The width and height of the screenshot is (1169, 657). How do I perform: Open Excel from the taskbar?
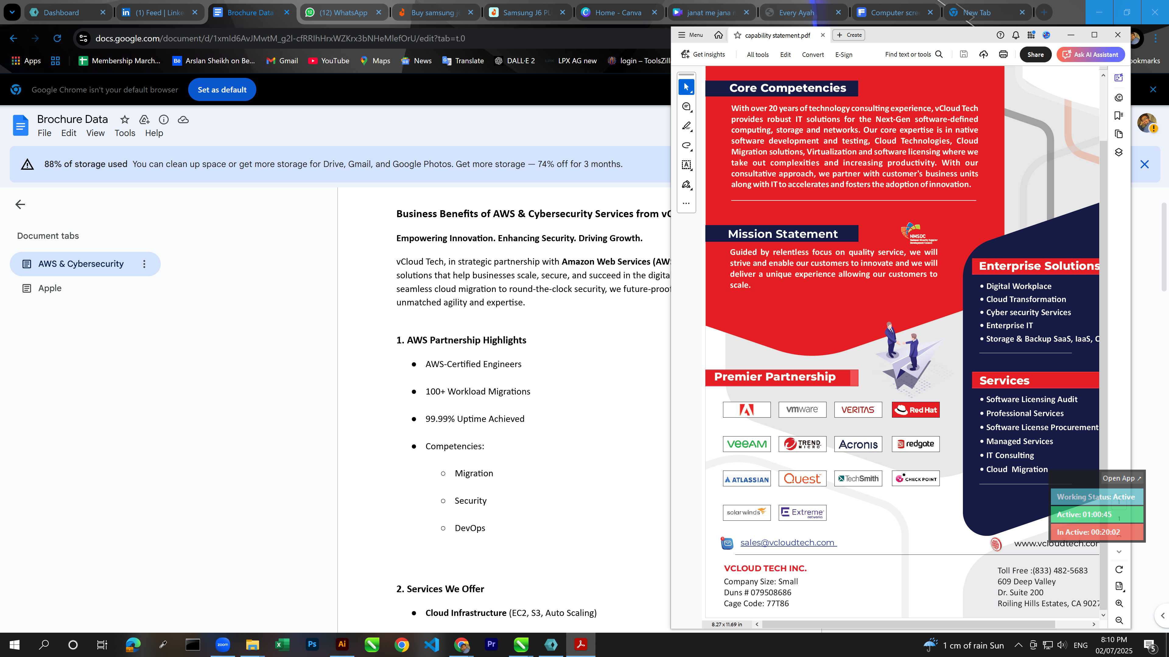point(282,645)
